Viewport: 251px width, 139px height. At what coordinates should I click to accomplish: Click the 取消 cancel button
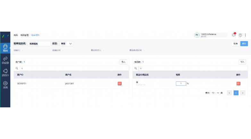[236, 43]
